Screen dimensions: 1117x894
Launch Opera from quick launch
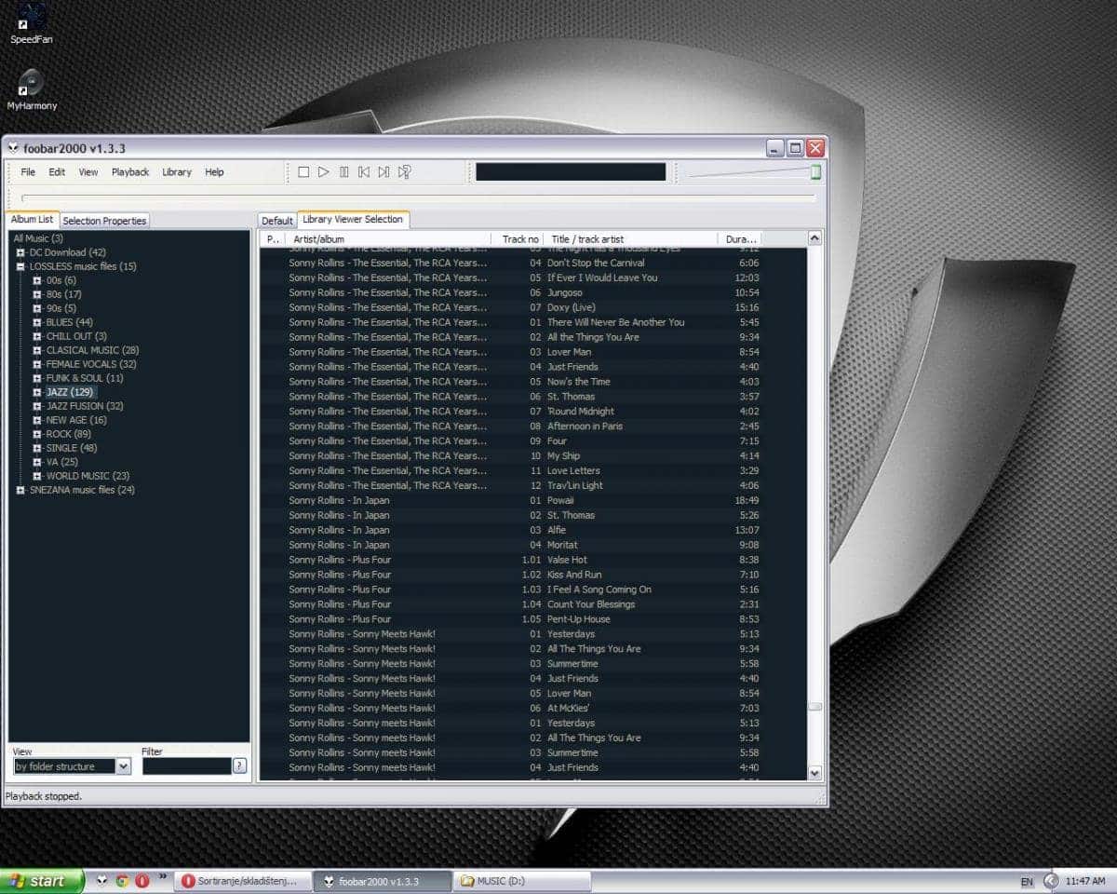click(141, 880)
